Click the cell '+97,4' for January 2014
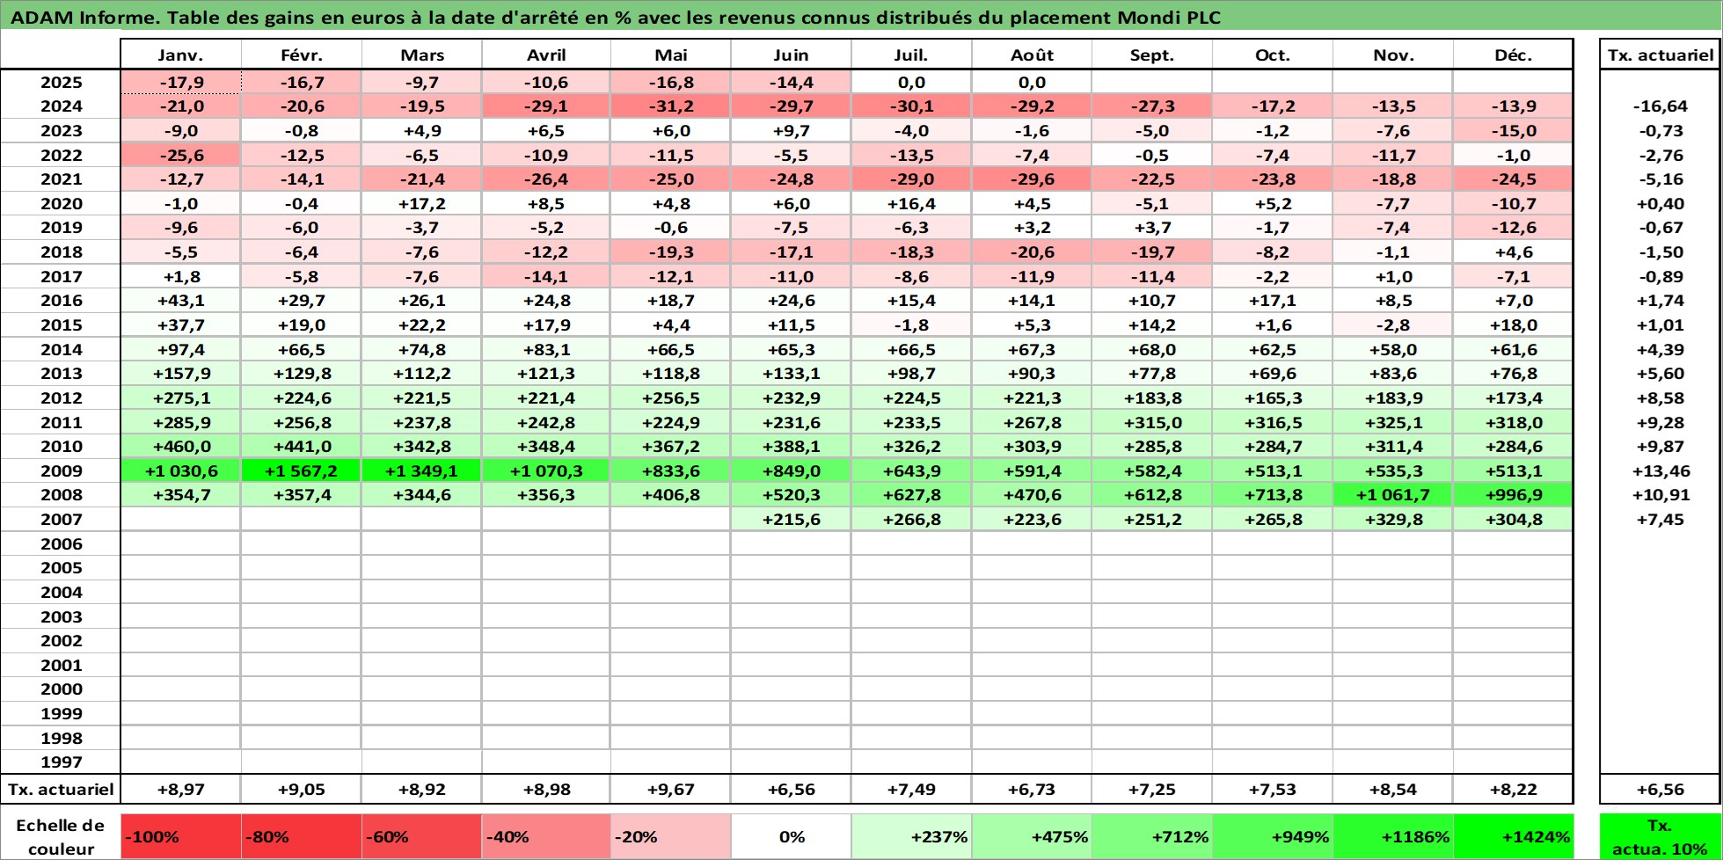Screen dimensions: 1723x860 click(x=180, y=349)
